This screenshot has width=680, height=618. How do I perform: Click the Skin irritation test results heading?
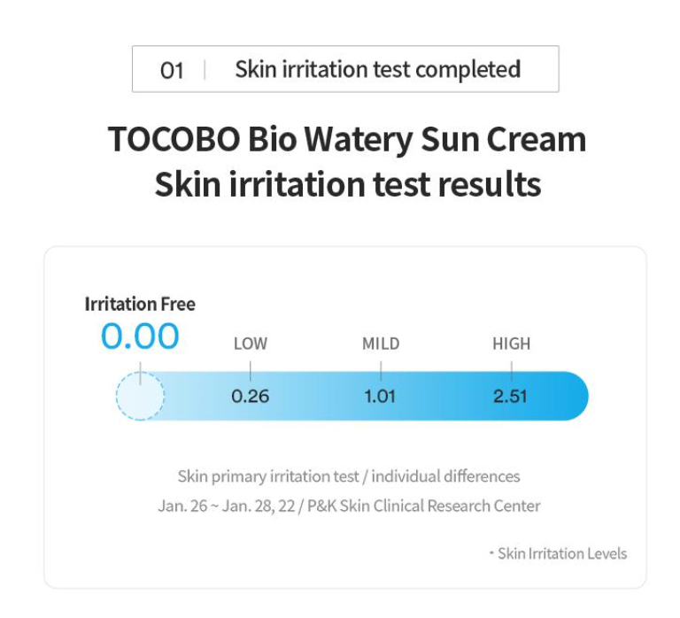coord(348,184)
